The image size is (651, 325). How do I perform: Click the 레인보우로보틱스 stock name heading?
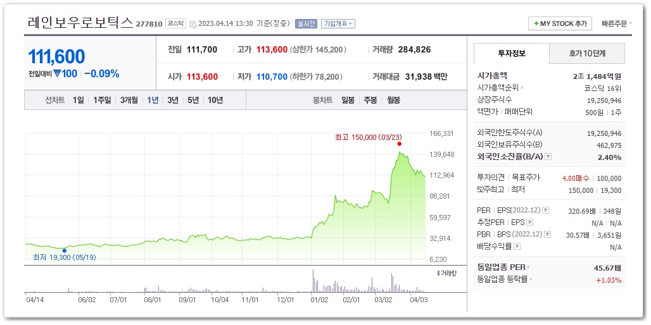tap(80, 22)
